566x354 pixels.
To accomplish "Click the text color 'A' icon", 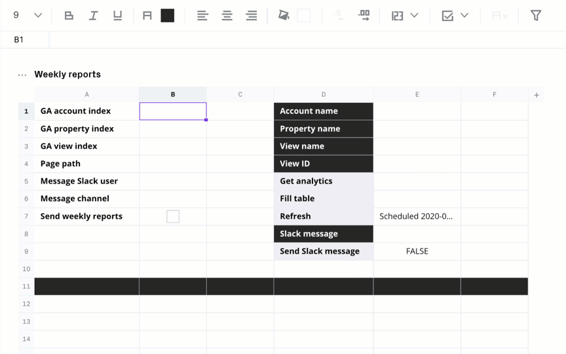I will [147, 16].
